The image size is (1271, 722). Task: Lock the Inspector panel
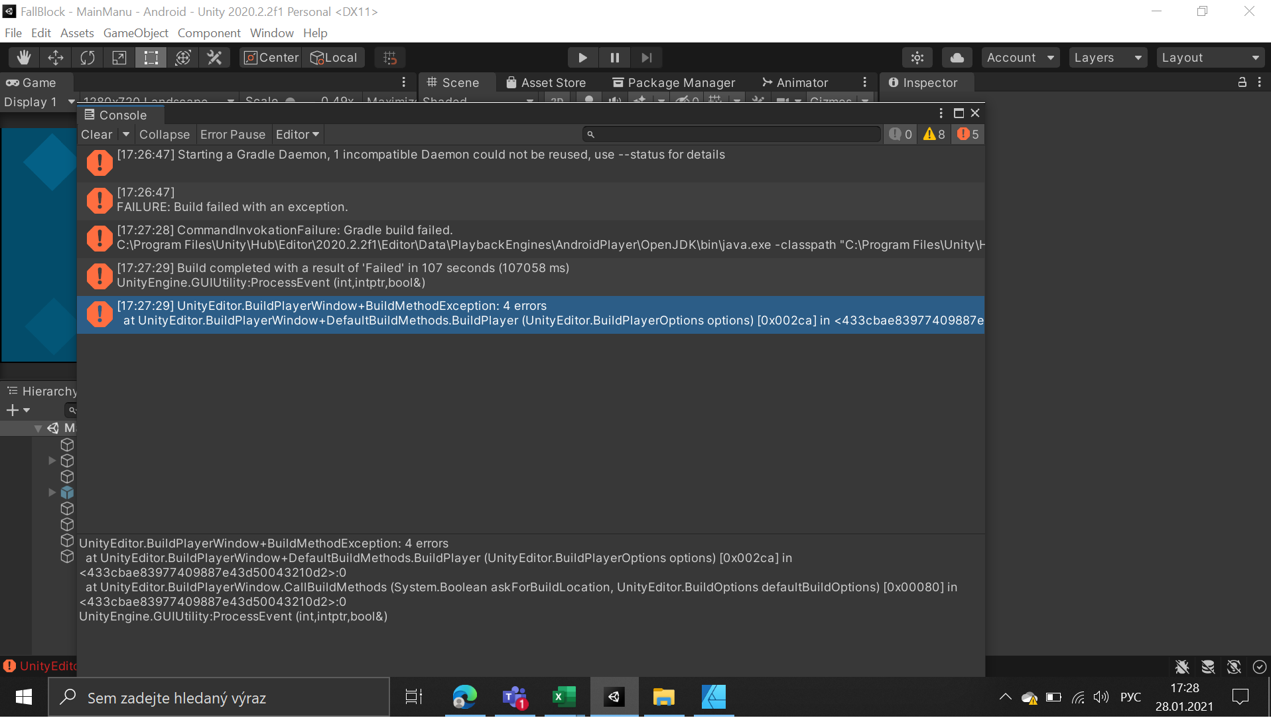point(1242,82)
